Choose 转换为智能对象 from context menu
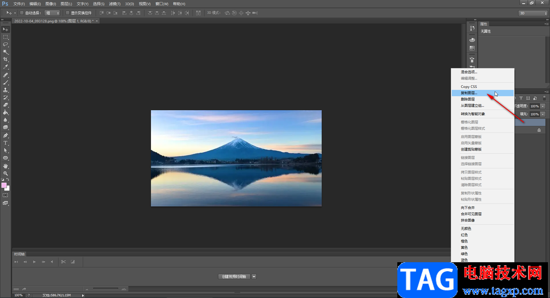The height and width of the screenshot is (298, 550). [x=483, y=114]
